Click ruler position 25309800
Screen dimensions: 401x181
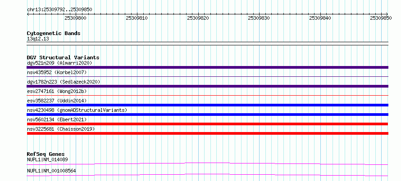(75, 18)
